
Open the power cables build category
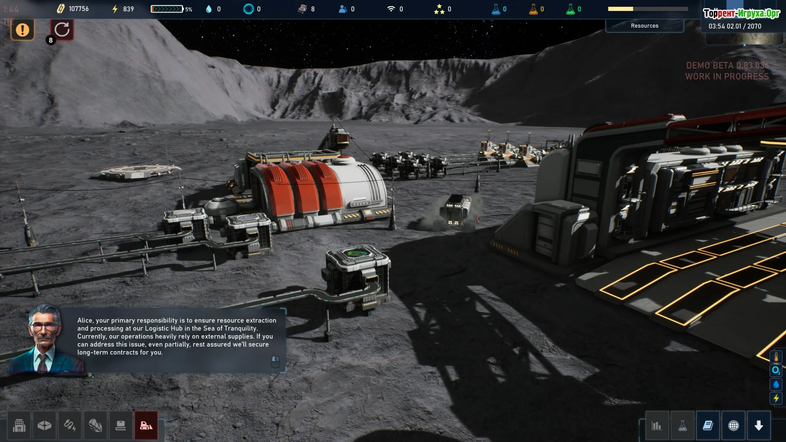[x=70, y=426]
